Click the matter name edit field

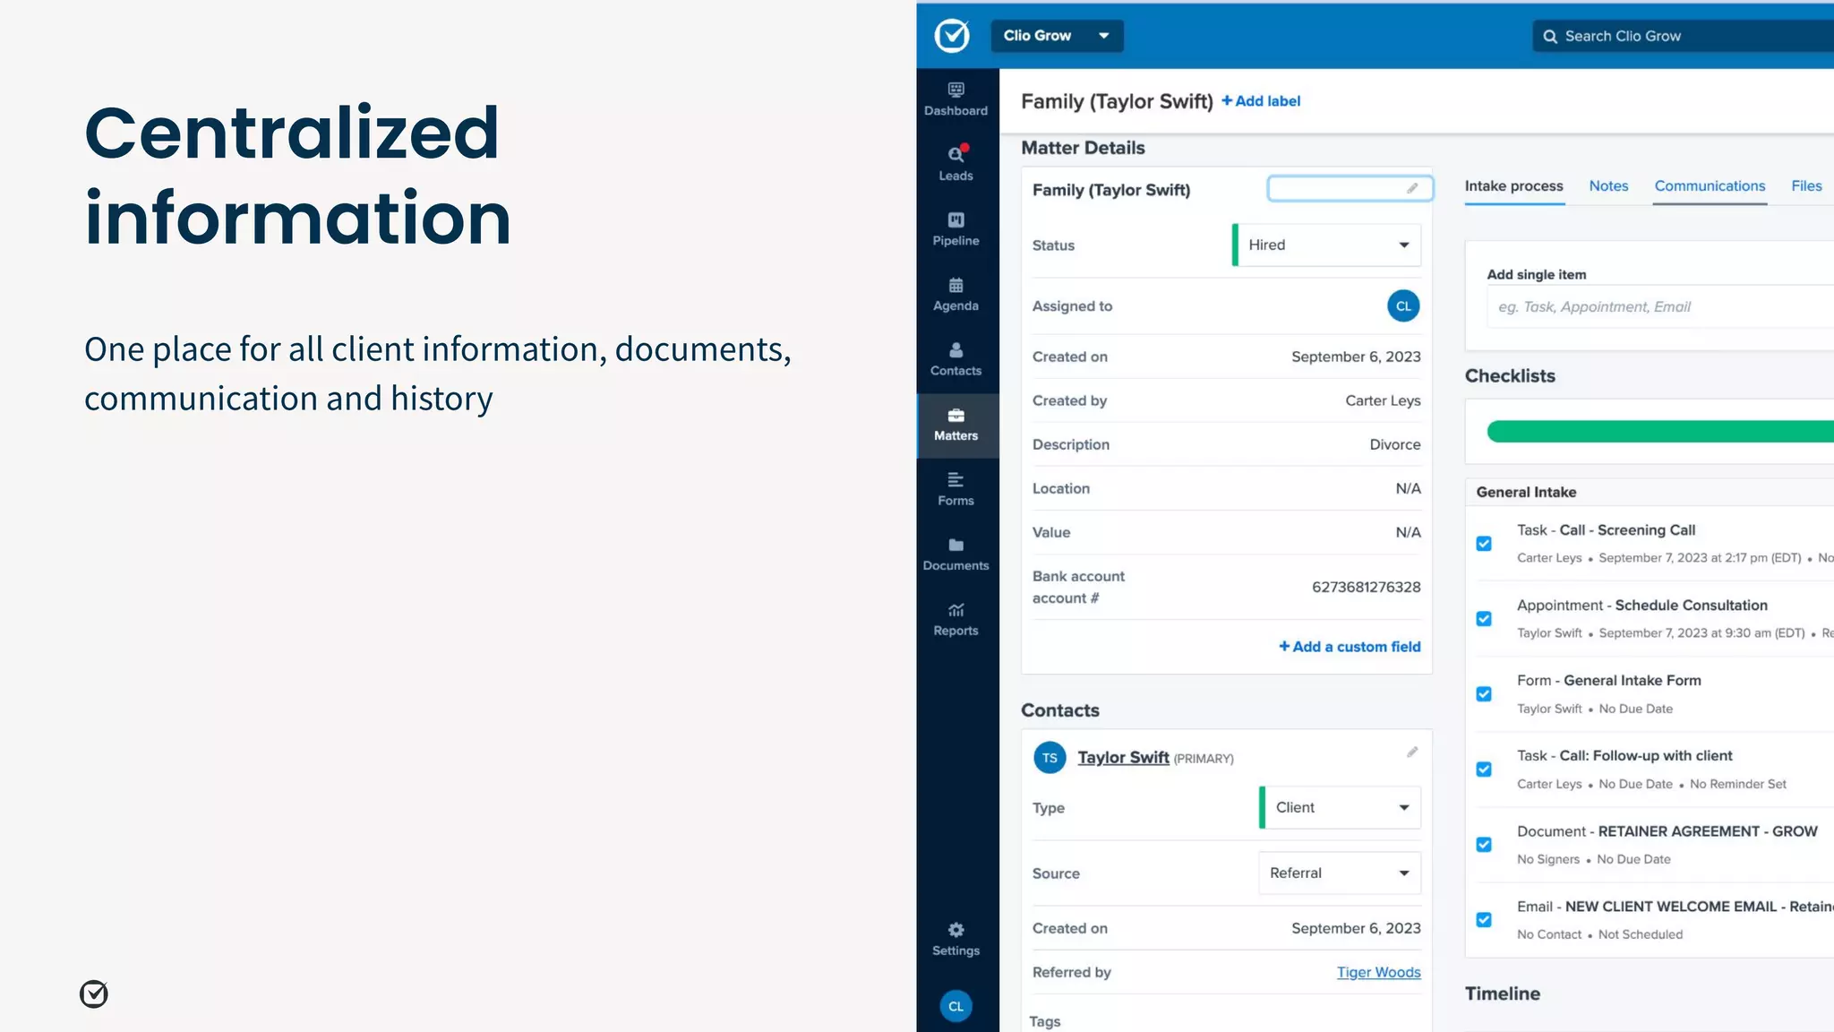click(x=1350, y=188)
